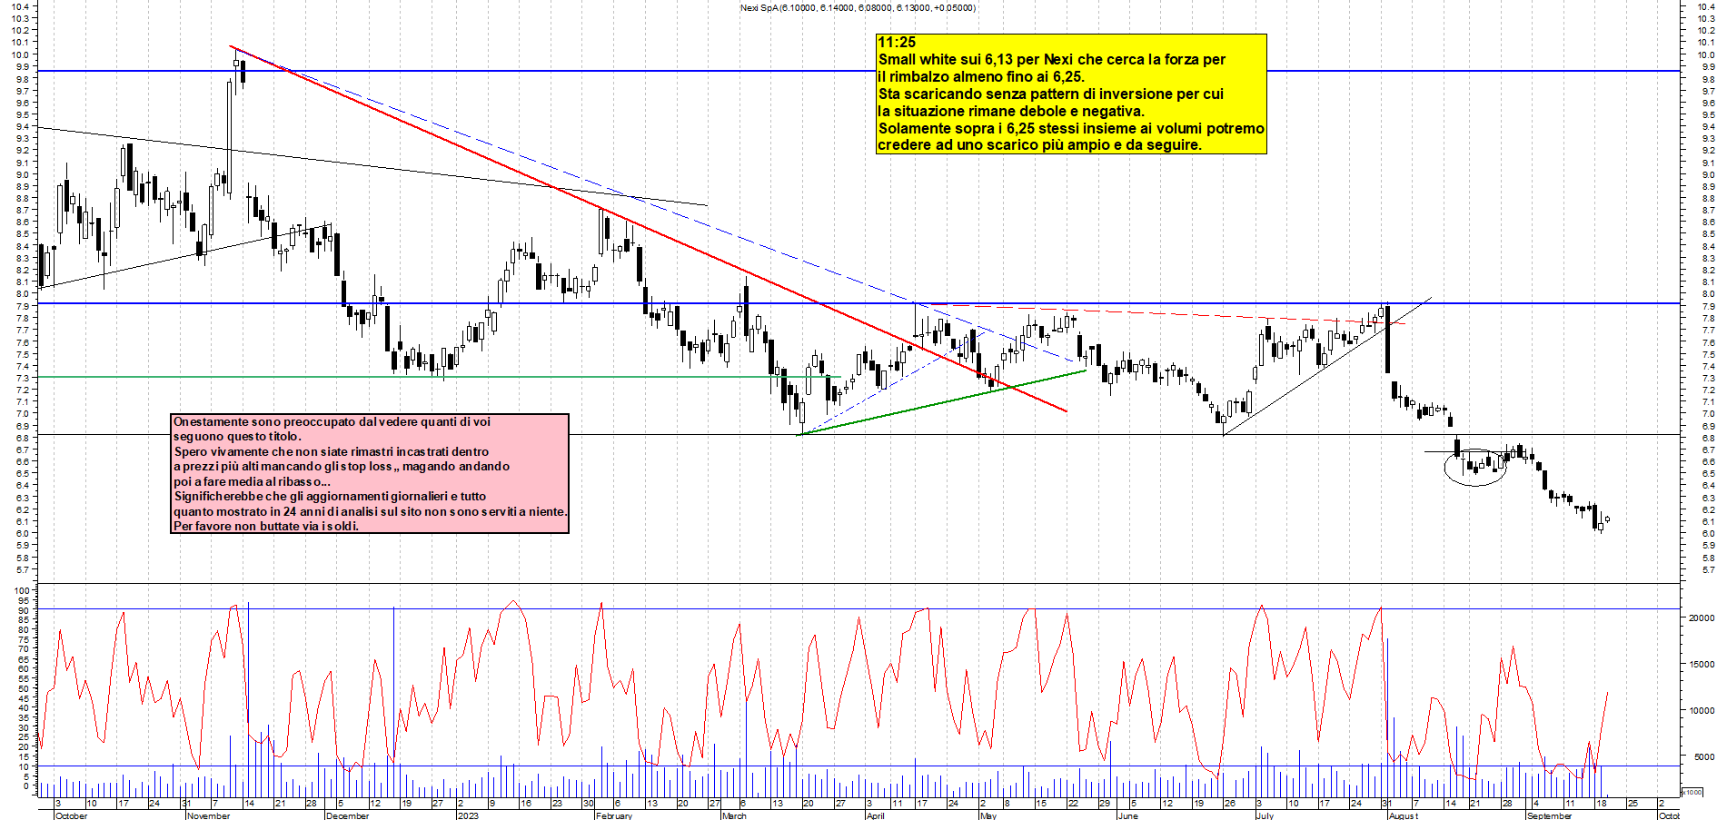
Task: Click the 'May' month label
Action: coord(988,815)
